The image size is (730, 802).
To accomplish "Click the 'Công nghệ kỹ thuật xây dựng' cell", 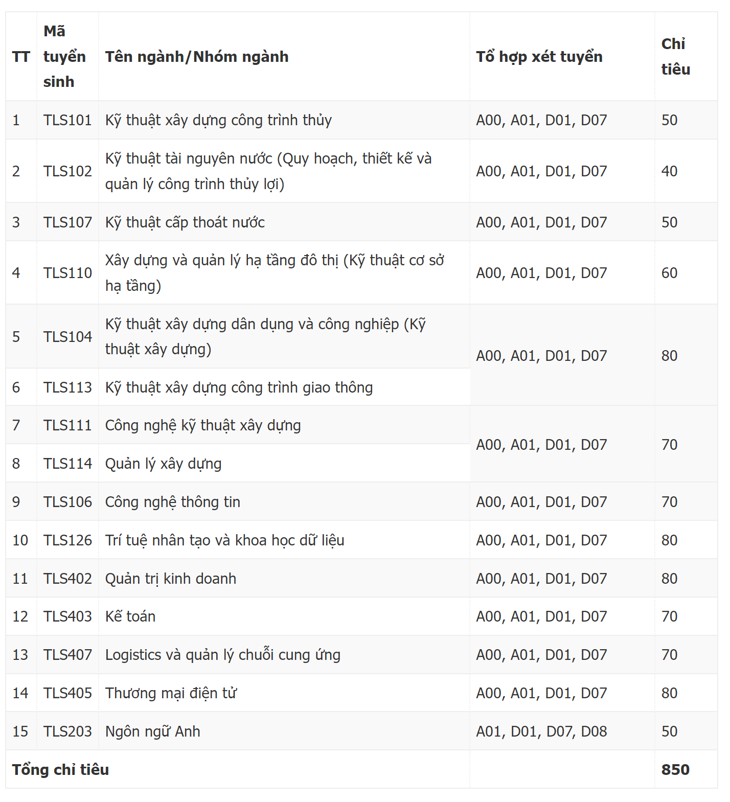I will pos(203,425).
